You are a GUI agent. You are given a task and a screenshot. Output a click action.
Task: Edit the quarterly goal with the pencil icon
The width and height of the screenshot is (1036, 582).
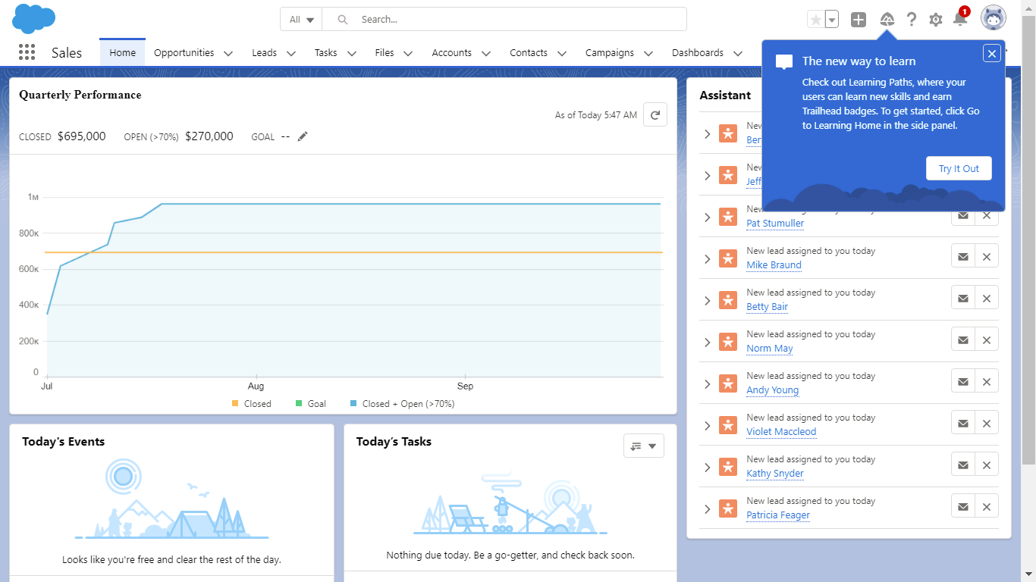[303, 136]
